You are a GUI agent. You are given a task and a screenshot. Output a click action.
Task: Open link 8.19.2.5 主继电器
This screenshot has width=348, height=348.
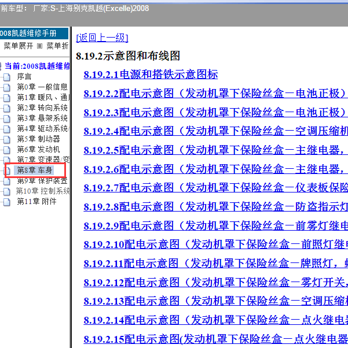216,150
